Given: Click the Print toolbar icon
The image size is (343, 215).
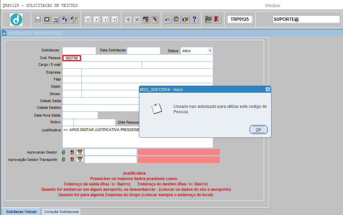Looking at the screenshot, I should [x=56, y=19].
